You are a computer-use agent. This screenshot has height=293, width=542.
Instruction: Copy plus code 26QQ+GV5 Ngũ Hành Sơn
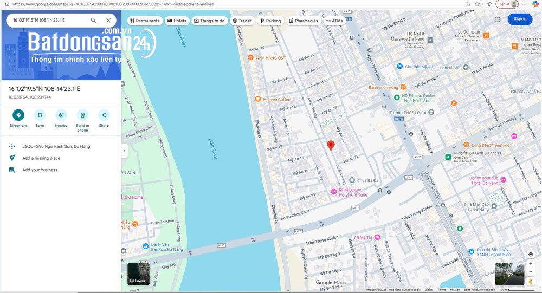(x=56, y=146)
